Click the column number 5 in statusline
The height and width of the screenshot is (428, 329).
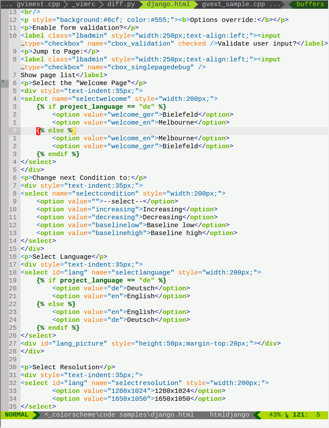[318, 415]
